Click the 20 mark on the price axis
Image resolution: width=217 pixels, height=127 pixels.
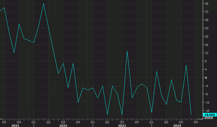[207, 37]
